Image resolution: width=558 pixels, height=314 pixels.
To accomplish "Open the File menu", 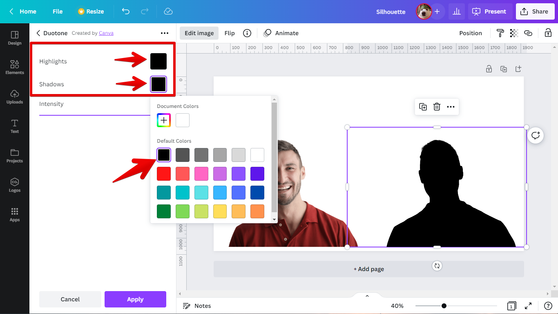I will pyautogui.click(x=58, y=11).
